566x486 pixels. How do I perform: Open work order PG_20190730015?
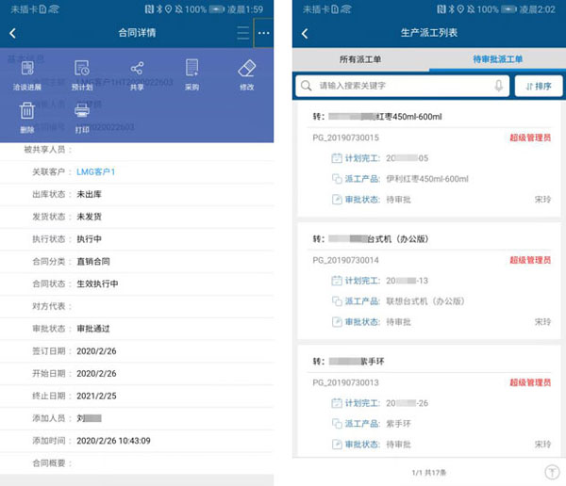click(x=429, y=157)
